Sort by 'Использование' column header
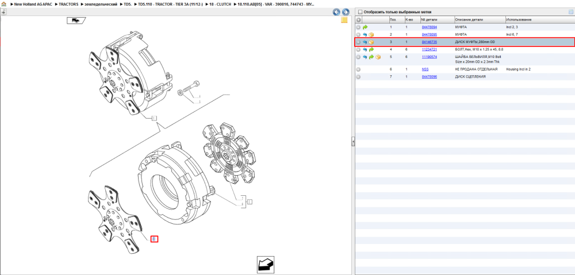 pyautogui.click(x=539, y=20)
